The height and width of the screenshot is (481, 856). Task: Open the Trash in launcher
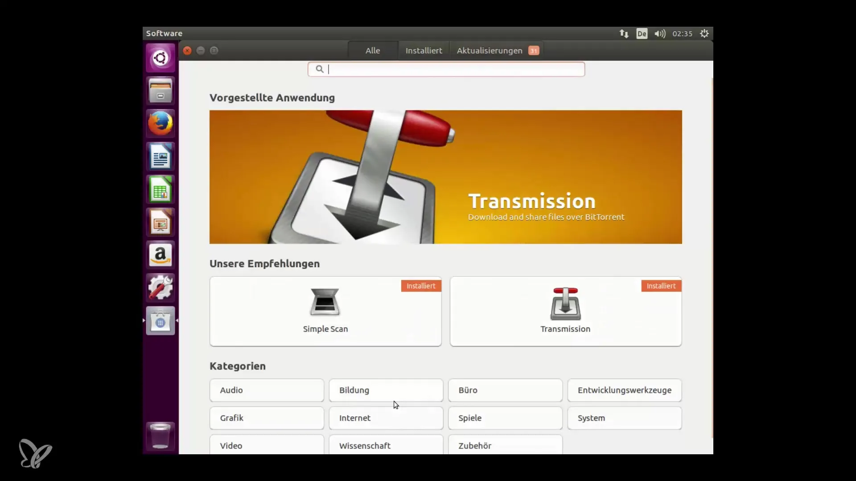click(x=160, y=436)
